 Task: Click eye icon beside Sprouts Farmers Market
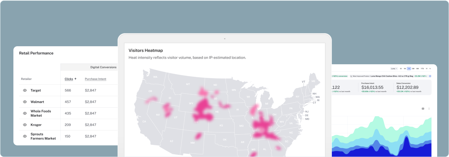tap(25, 136)
